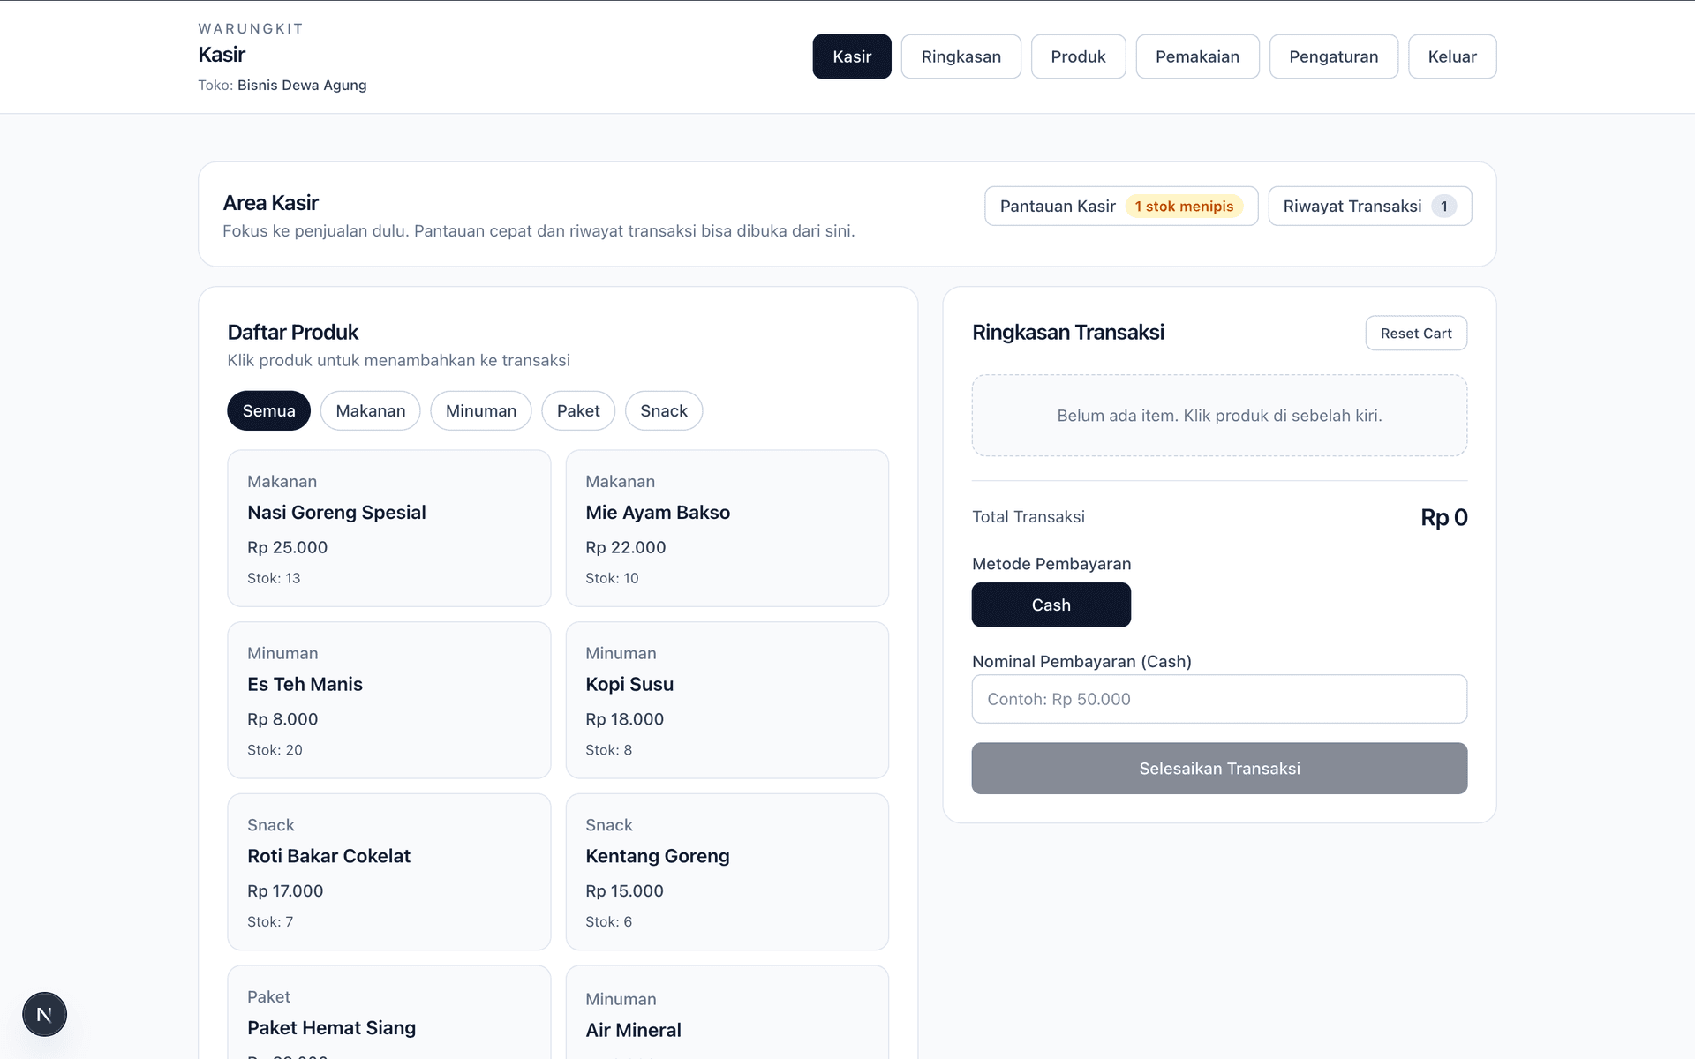Screen dimensions: 1695x1059
Task: Filter products by Snack
Action: [664, 410]
